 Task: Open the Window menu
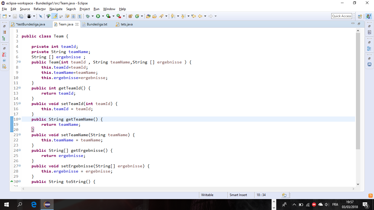[109, 9]
